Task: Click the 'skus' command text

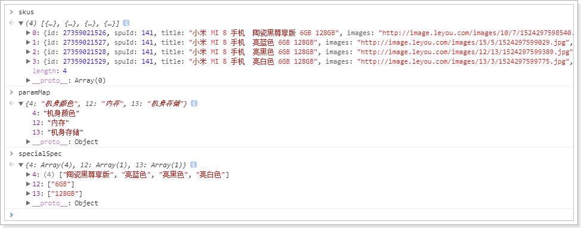Action: pyautogui.click(x=26, y=13)
